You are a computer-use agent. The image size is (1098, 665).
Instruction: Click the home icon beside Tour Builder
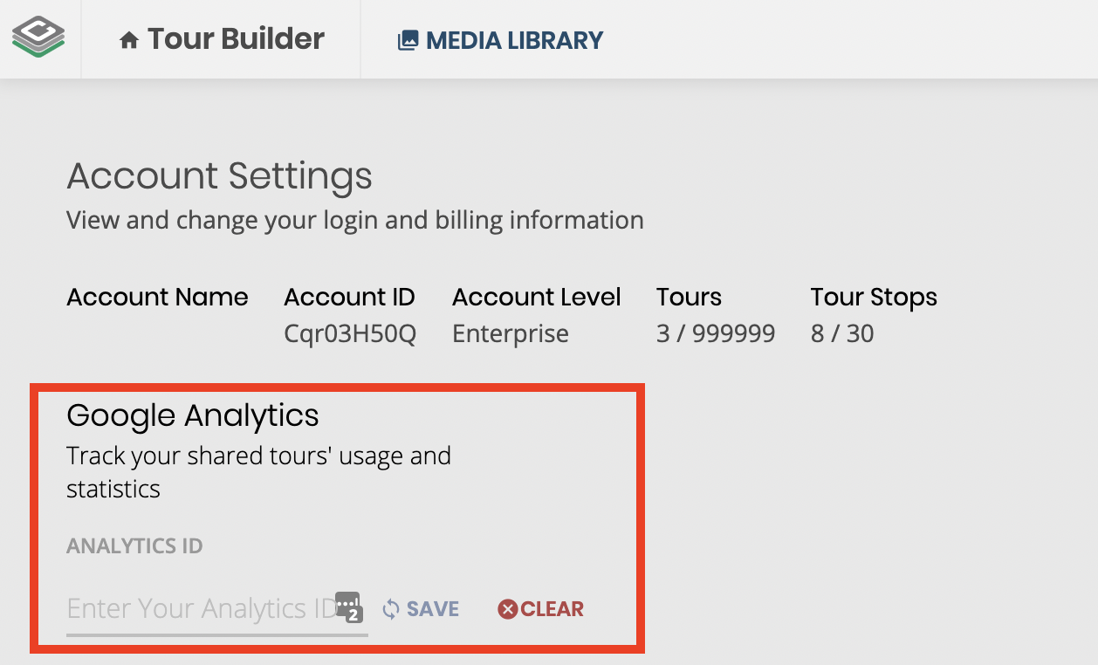[129, 40]
